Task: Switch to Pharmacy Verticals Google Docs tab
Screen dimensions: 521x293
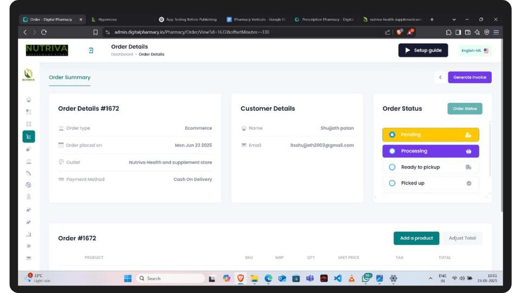Action: 257,20
